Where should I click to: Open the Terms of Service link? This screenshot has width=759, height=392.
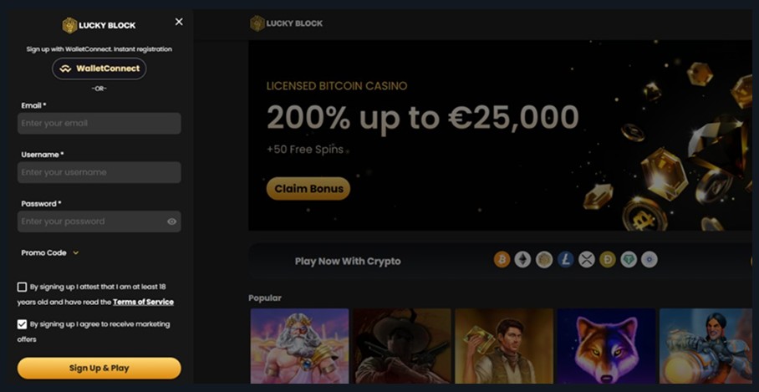(x=143, y=302)
